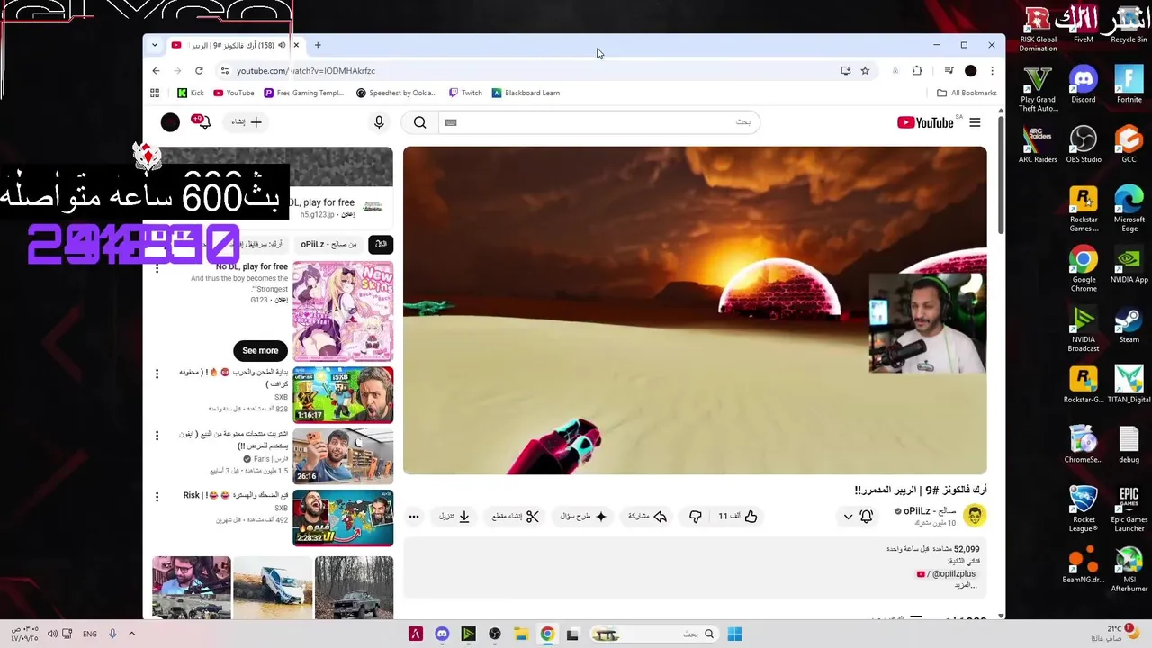The image size is (1152, 648).
Task: Open File Explorer from taskbar
Action: pos(521,634)
